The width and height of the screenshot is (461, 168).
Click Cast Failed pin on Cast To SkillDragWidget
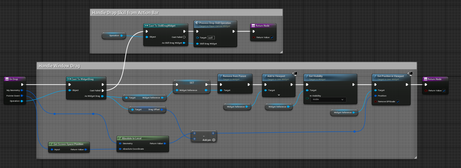184,37
